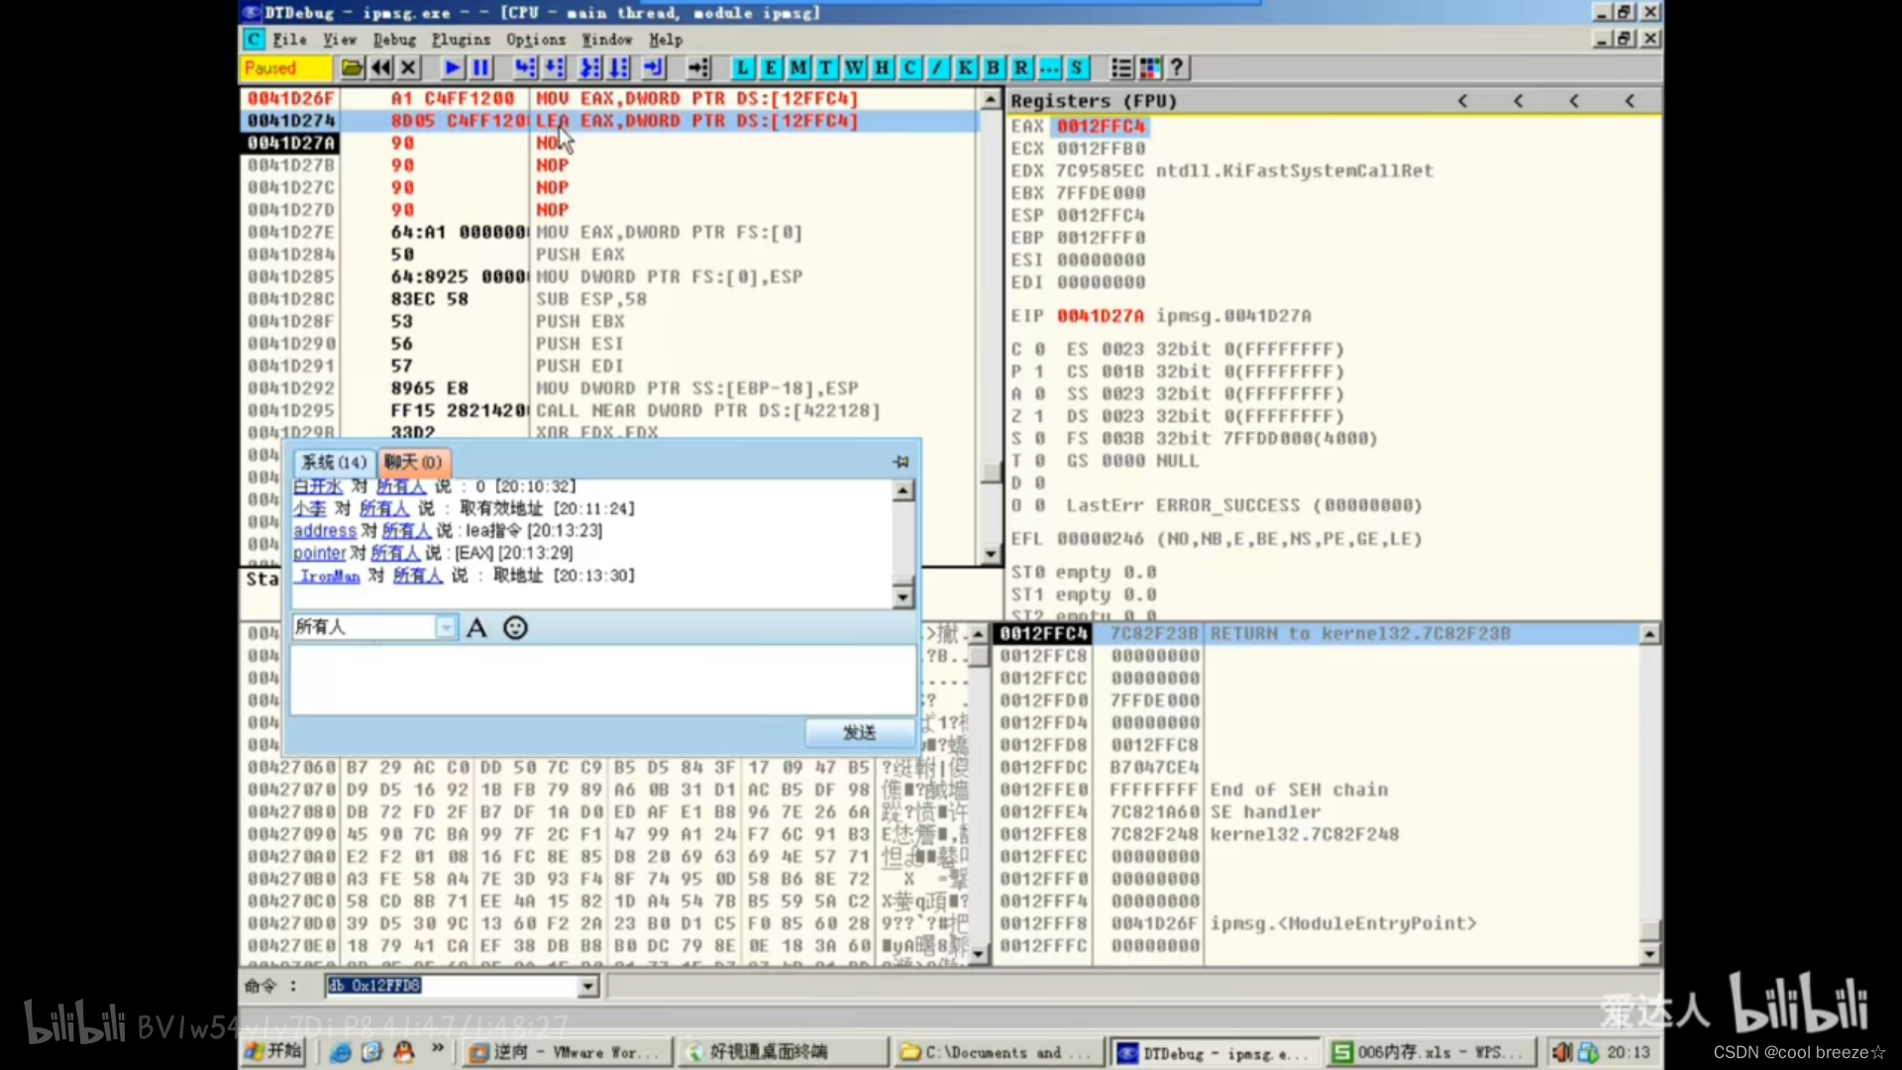
Task: Click the 发送 send button
Action: click(859, 732)
